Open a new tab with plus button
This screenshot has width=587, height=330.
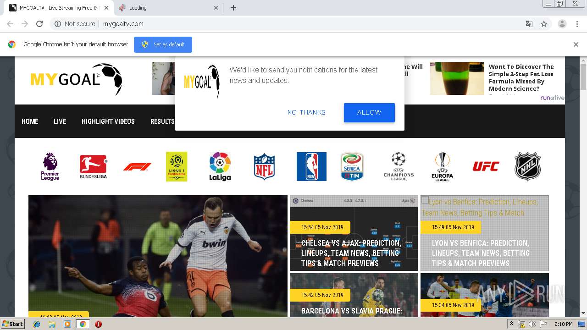(x=233, y=8)
